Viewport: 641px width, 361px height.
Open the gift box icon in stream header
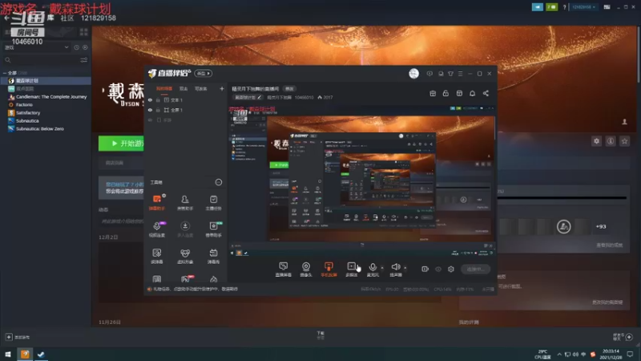[433, 93]
